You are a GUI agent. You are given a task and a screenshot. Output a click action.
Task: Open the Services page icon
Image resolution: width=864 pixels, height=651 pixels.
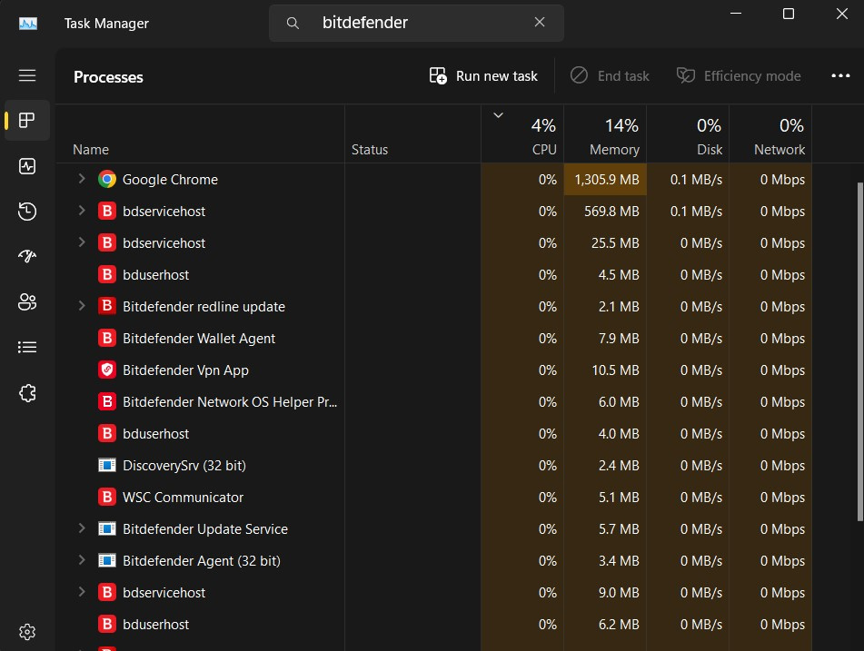(x=27, y=393)
